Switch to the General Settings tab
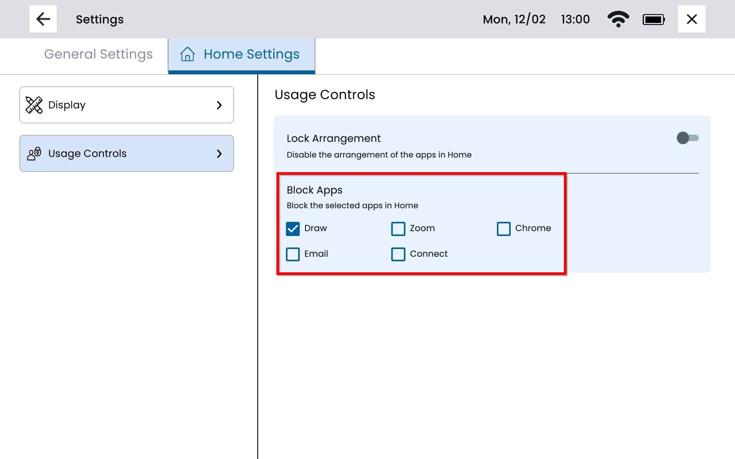 pos(98,54)
